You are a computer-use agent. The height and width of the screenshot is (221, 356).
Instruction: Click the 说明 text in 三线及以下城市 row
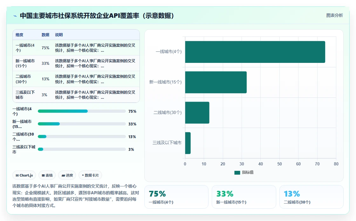95,95
